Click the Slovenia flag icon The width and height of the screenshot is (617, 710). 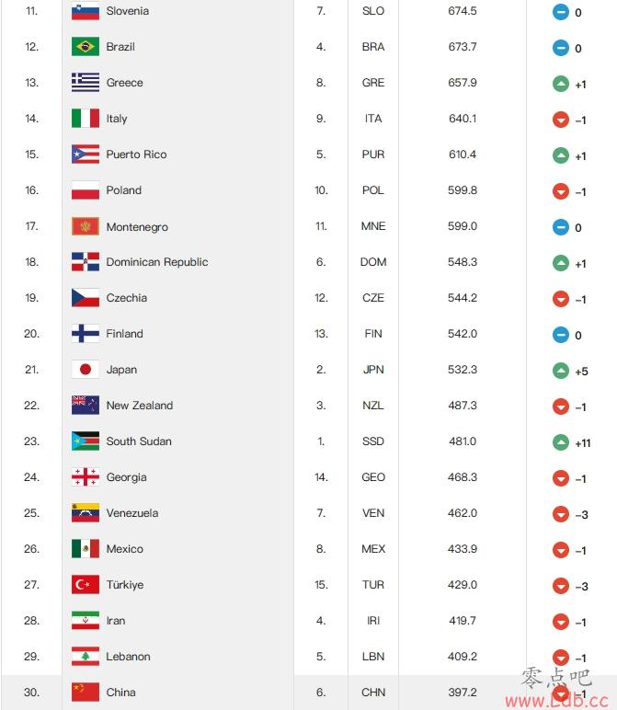pos(86,11)
